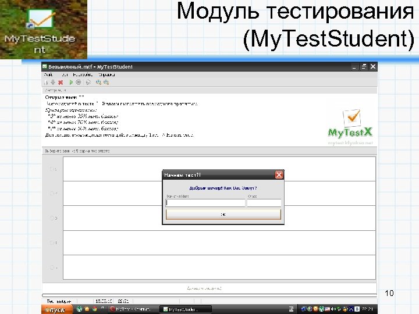419x314 pixels.
Task: Select the first answer radio button
Action: pos(52,169)
